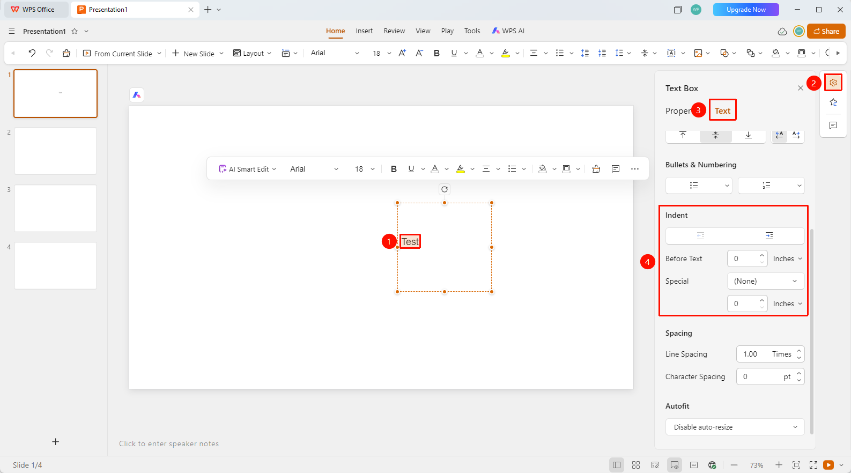Open the Disable auto-resize dropdown
Screen dimensions: 851x473
[735, 427]
